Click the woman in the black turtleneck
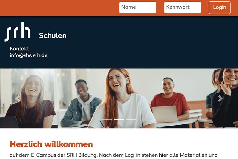This screenshot has width=238, height=159. [x=225, y=99]
